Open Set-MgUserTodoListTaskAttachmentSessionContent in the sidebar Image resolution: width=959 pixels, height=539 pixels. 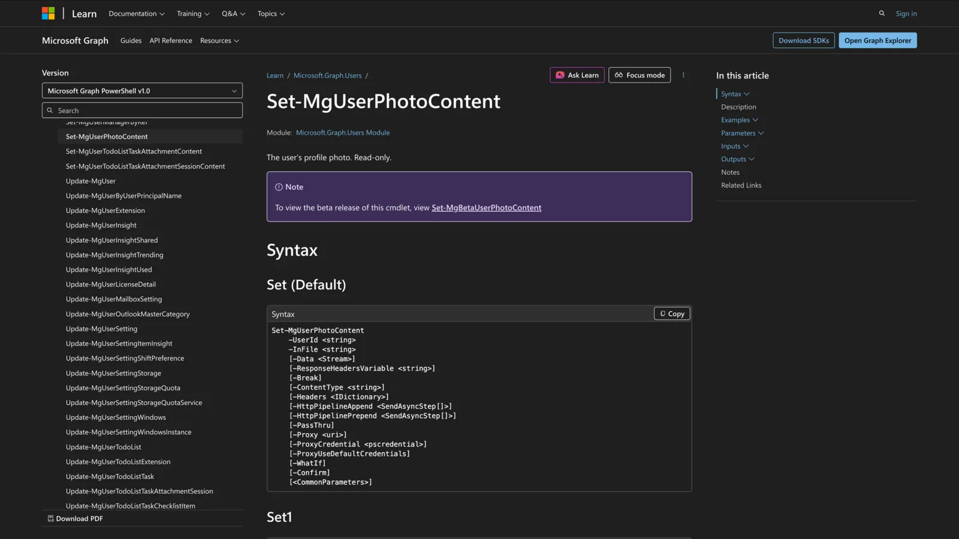145,166
